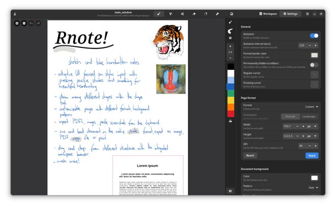336x207 pixels.
Task: Open the Drawing cursor chooser
Action: pyautogui.click(x=315, y=85)
